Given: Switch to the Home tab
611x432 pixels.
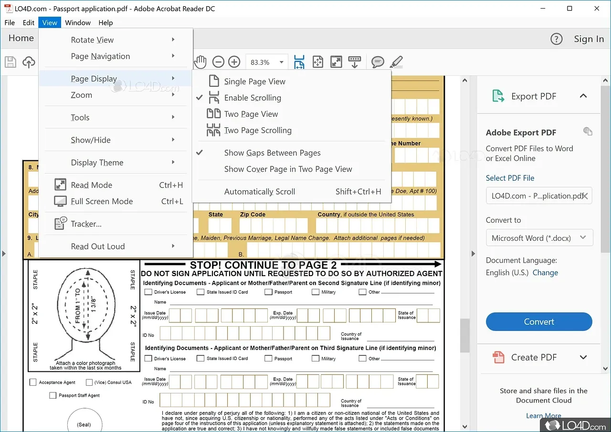Looking at the screenshot, I should (x=21, y=38).
